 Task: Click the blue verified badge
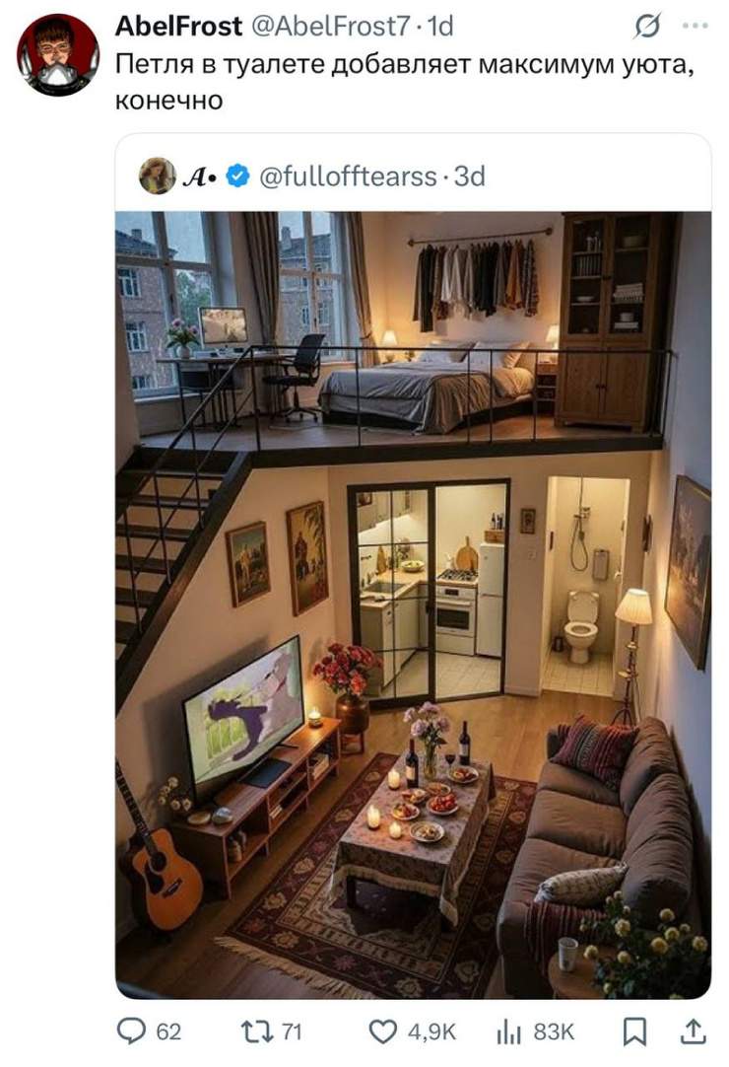[237, 177]
